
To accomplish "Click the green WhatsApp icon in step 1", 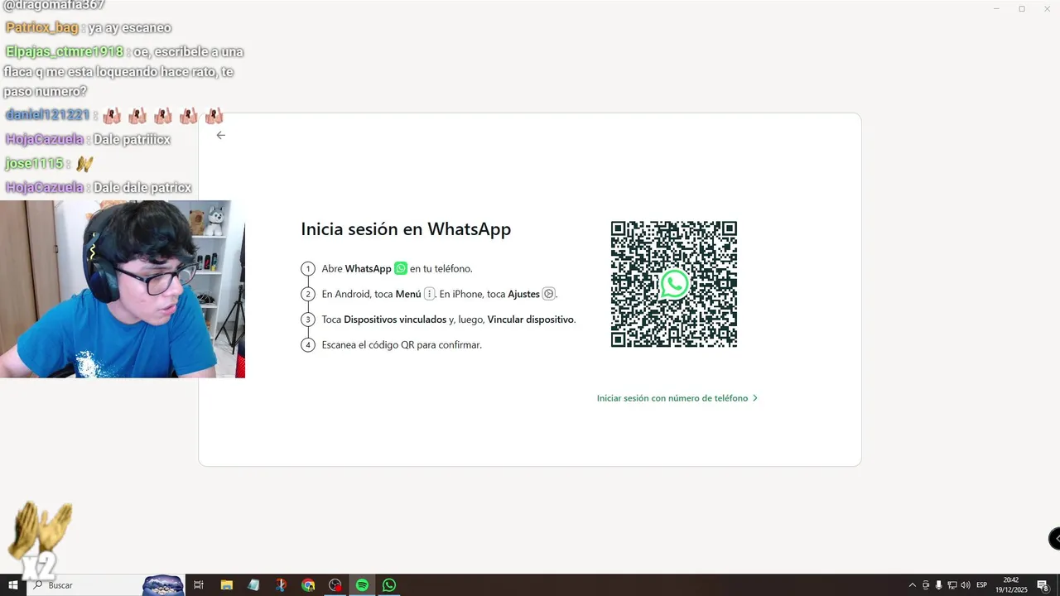I will coord(401,268).
